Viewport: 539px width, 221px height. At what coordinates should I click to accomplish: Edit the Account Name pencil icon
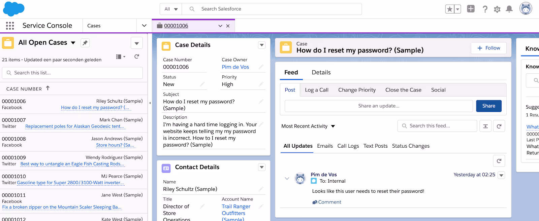[x=261, y=206]
